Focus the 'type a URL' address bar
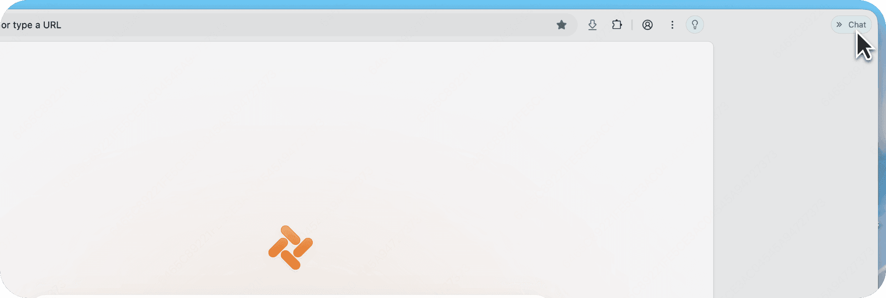 coord(288,25)
